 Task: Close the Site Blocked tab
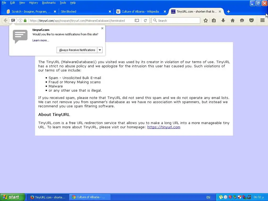click(110, 12)
